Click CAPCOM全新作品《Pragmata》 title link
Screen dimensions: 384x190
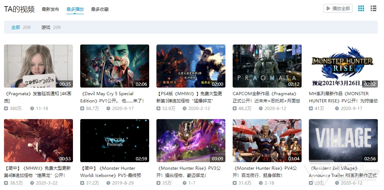266,97
